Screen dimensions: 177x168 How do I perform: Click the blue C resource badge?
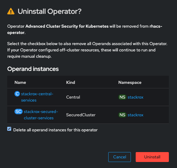click(x=17, y=94)
